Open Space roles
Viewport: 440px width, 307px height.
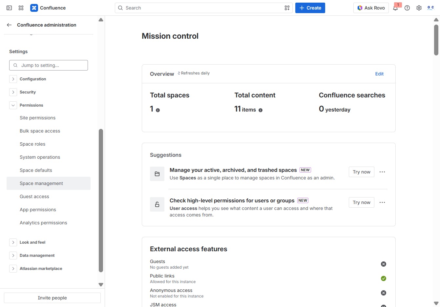click(x=49, y=144)
